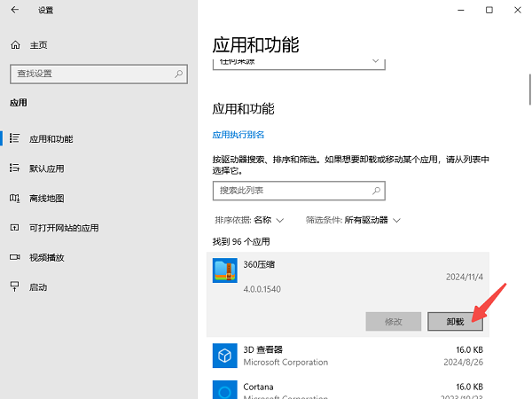Image resolution: width=532 pixels, height=399 pixels.
Task: Click the back arrow in title bar
Action: click(15, 11)
